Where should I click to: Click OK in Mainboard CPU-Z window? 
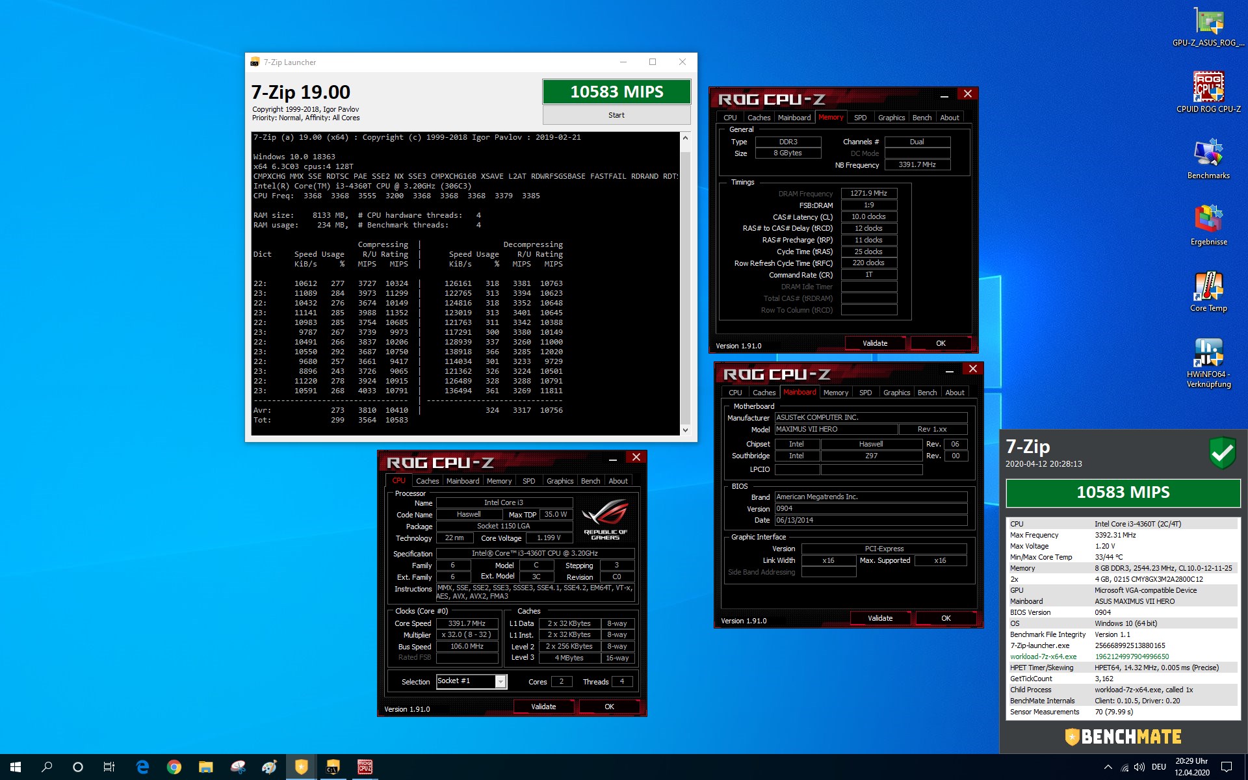pyautogui.click(x=946, y=618)
